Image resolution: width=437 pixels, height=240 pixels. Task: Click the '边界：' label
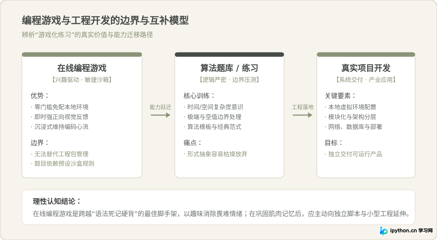point(40,142)
